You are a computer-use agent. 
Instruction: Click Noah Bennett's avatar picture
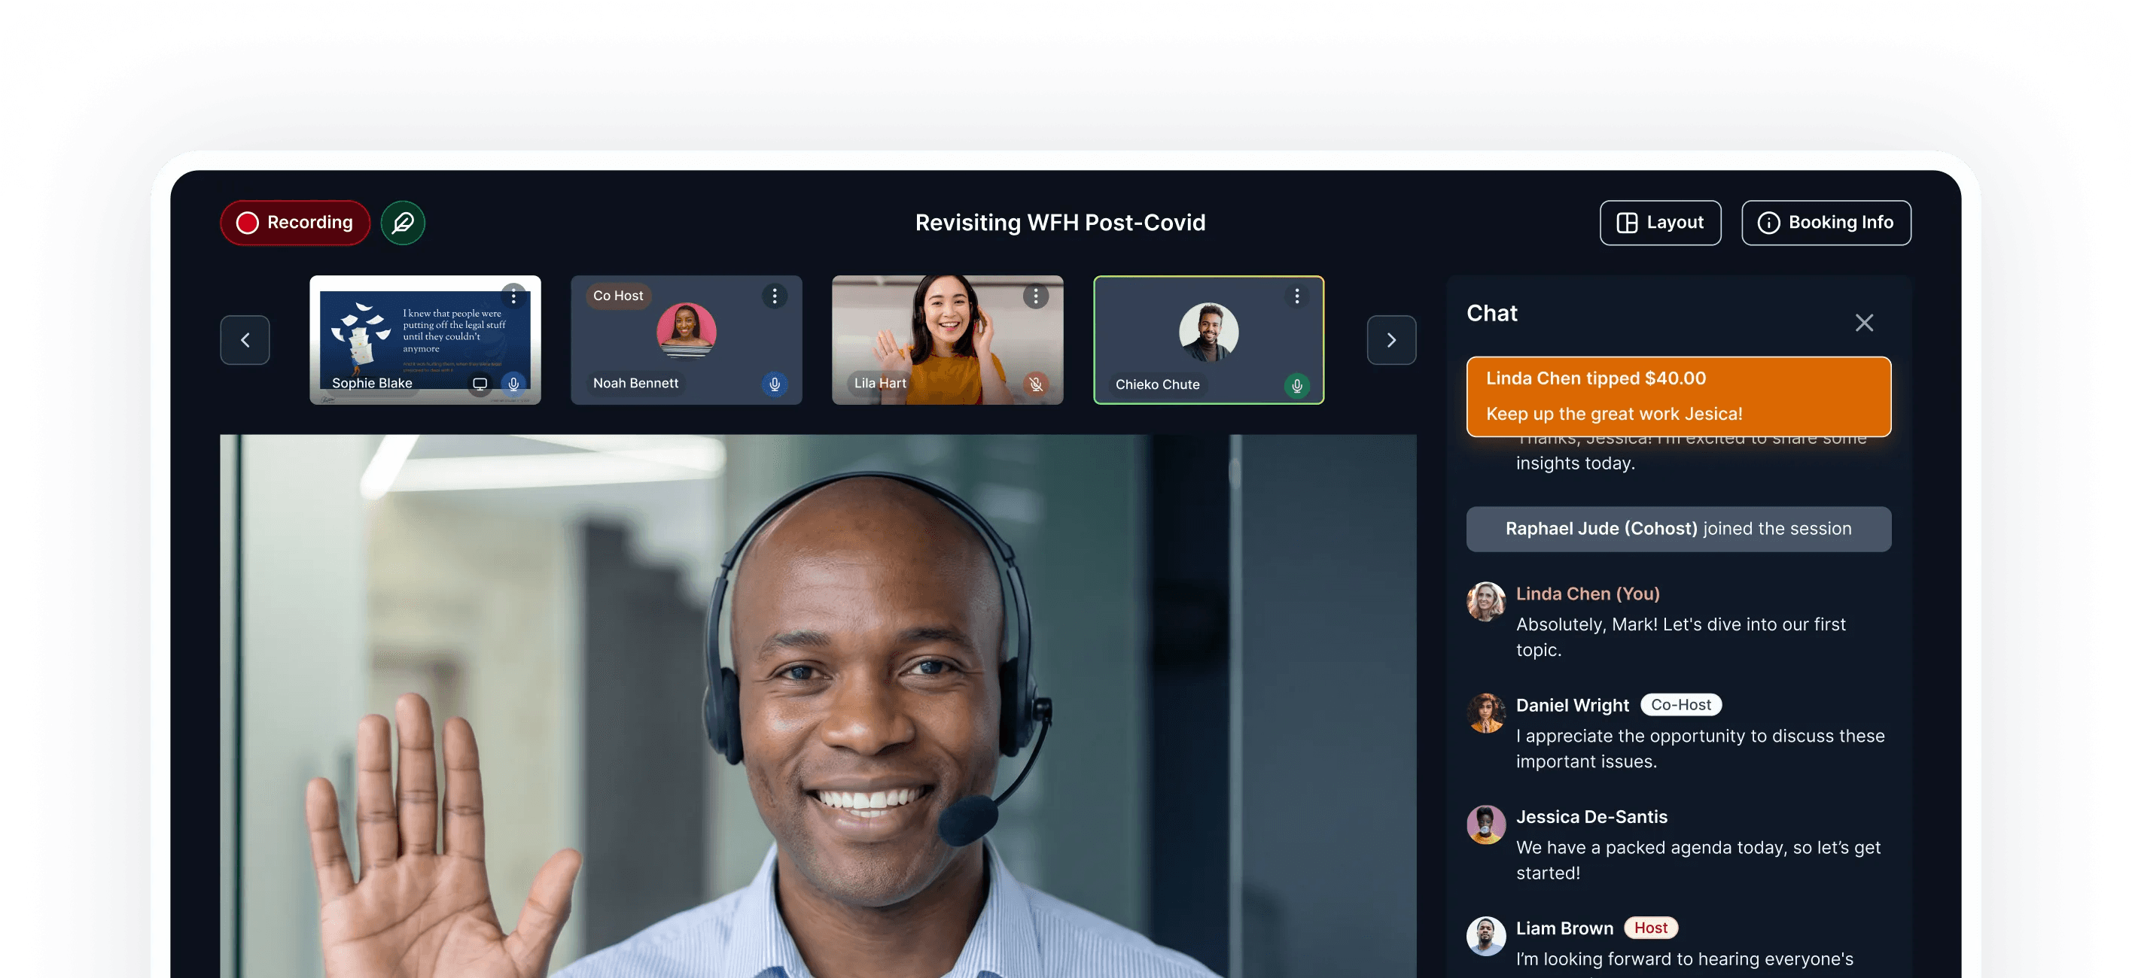pos(686,332)
